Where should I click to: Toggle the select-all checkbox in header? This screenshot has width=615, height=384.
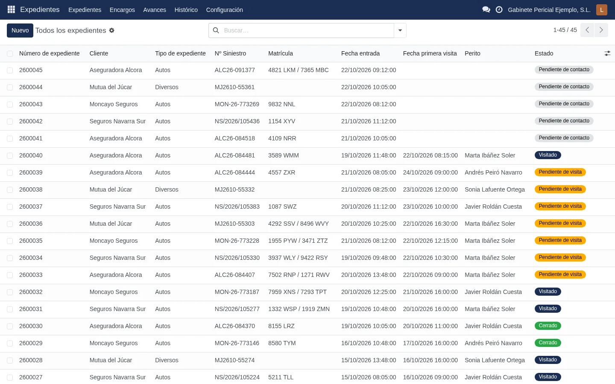click(x=10, y=54)
